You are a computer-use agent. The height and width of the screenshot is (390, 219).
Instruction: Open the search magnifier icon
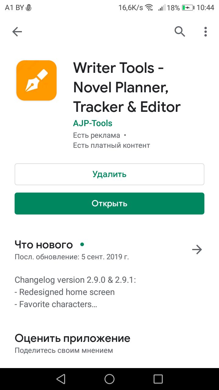pos(180,31)
